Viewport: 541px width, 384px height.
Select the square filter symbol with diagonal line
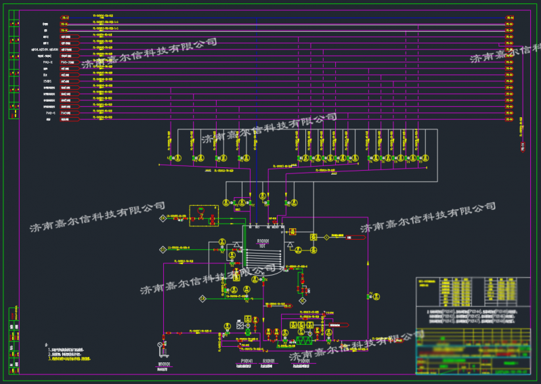click(240, 325)
